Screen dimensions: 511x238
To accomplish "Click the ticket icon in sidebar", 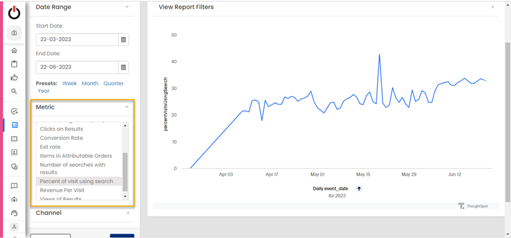I will (x=14, y=139).
